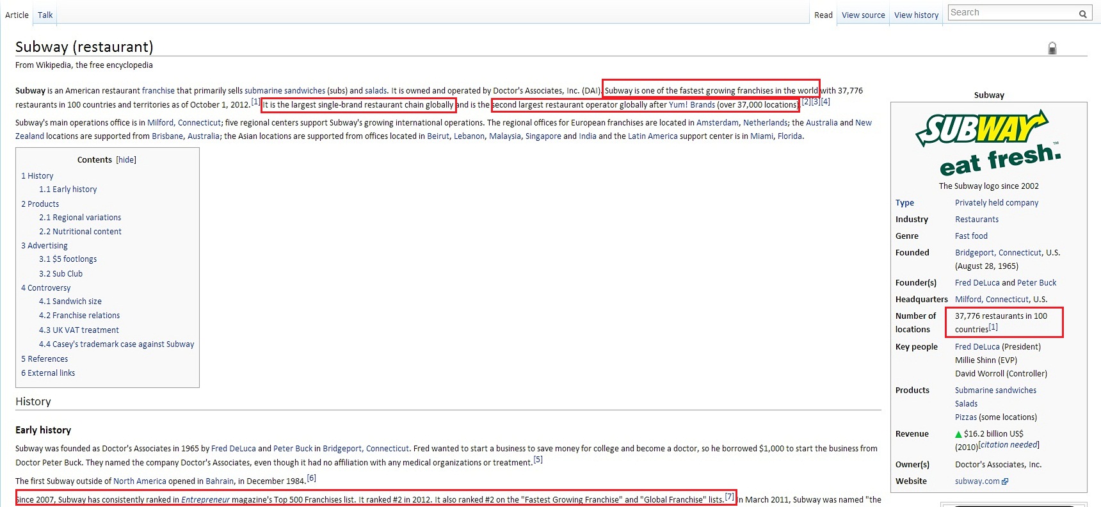
Task: Open the View source tab
Action: (863, 15)
